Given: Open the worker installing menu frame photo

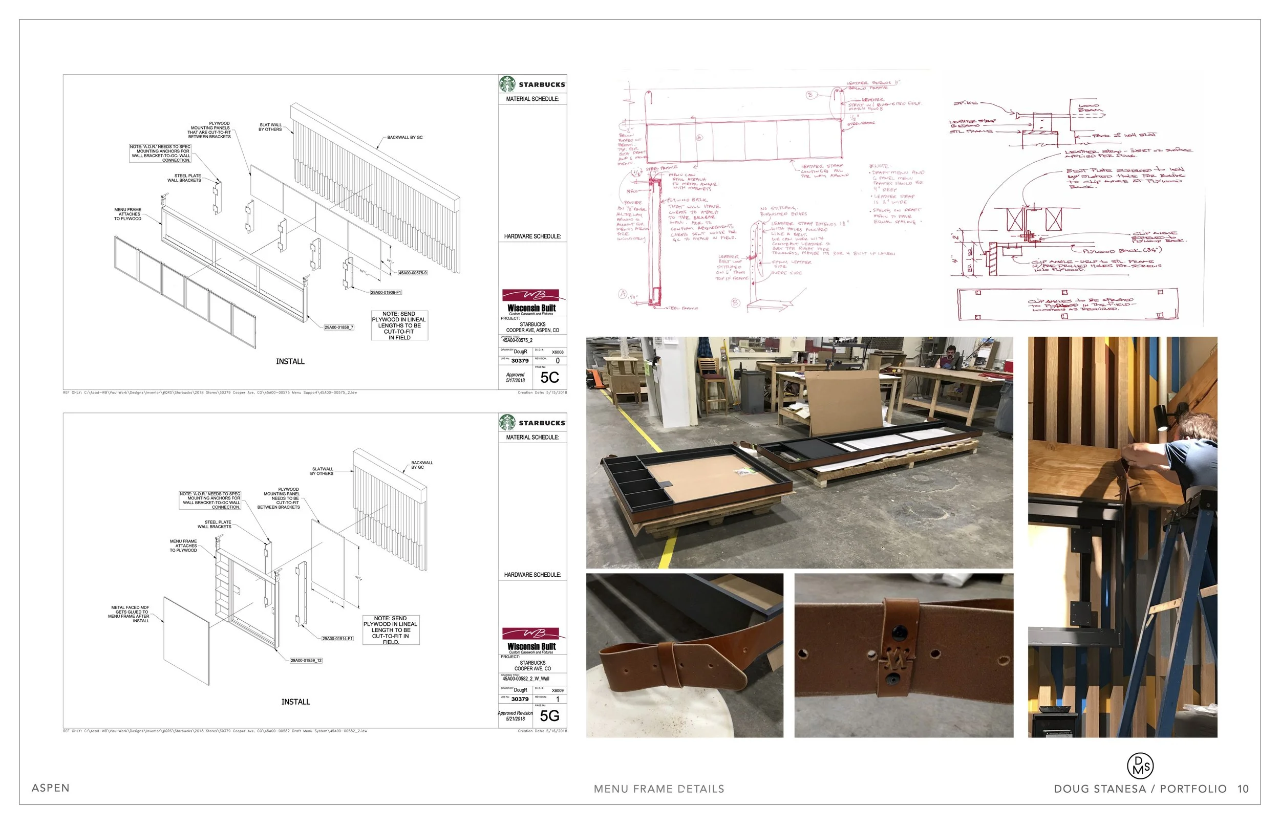Looking at the screenshot, I should (x=1122, y=537).
